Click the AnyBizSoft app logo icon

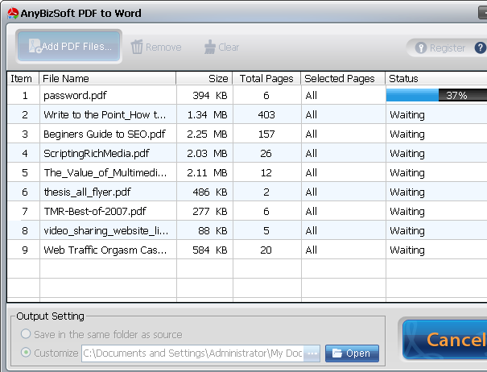pos(13,14)
